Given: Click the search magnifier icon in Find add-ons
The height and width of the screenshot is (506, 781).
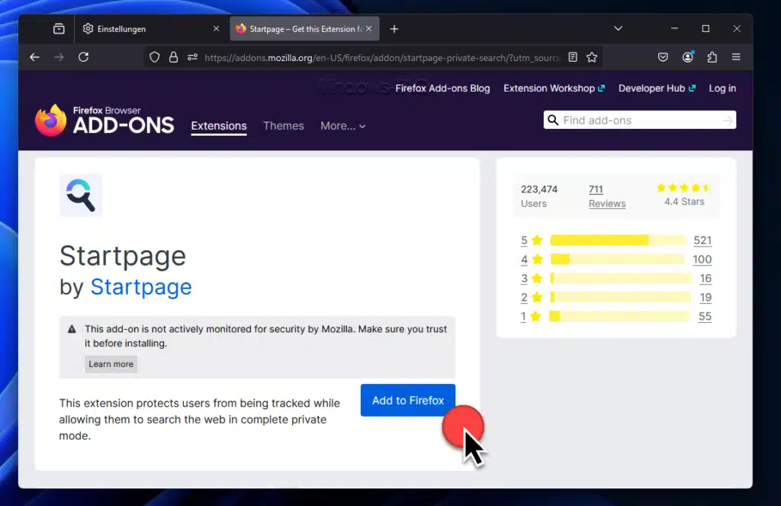Looking at the screenshot, I should [x=553, y=120].
